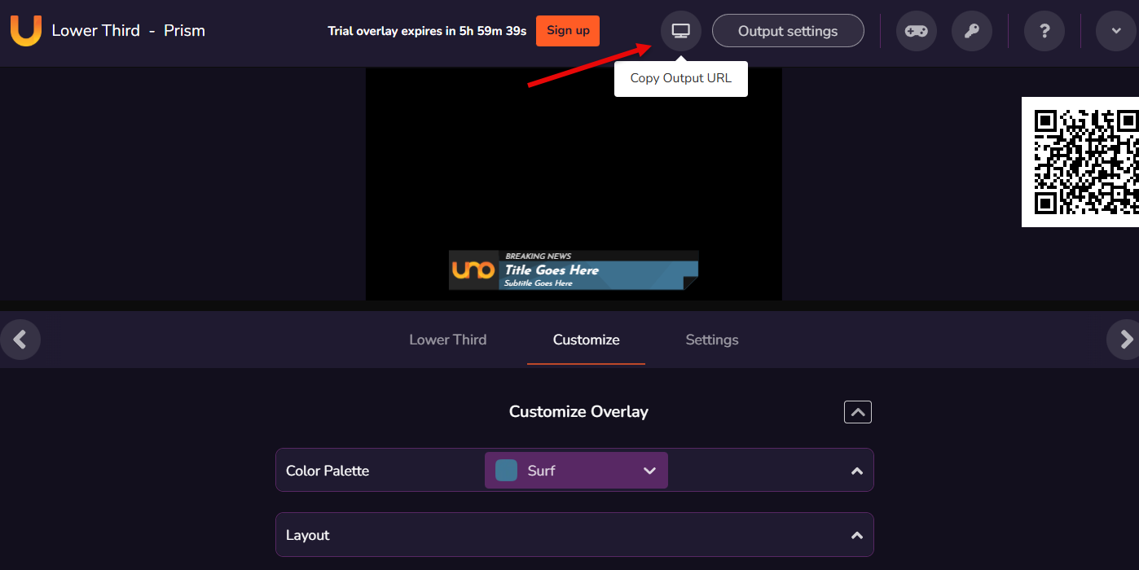Click the key icon in header
Image resolution: width=1139 pixels, height=570 pixels.
pos(972,31)
